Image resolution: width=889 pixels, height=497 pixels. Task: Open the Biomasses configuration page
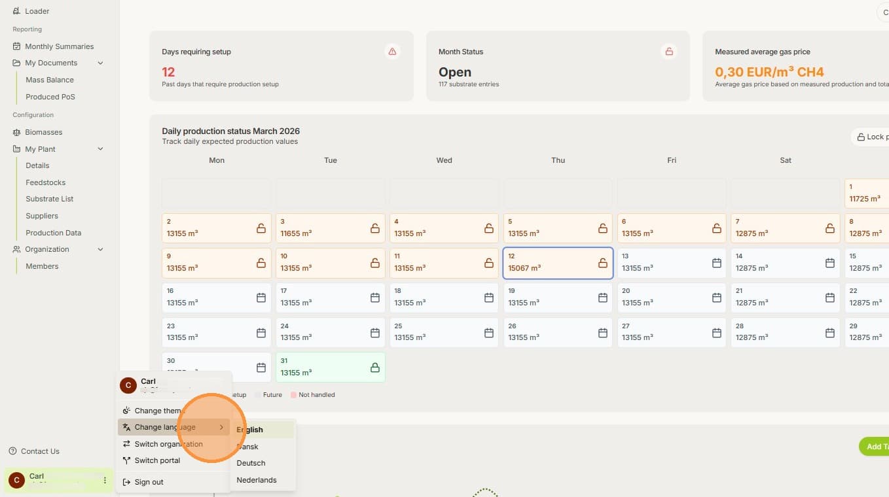pyautogui.click(x=44, y=132)
